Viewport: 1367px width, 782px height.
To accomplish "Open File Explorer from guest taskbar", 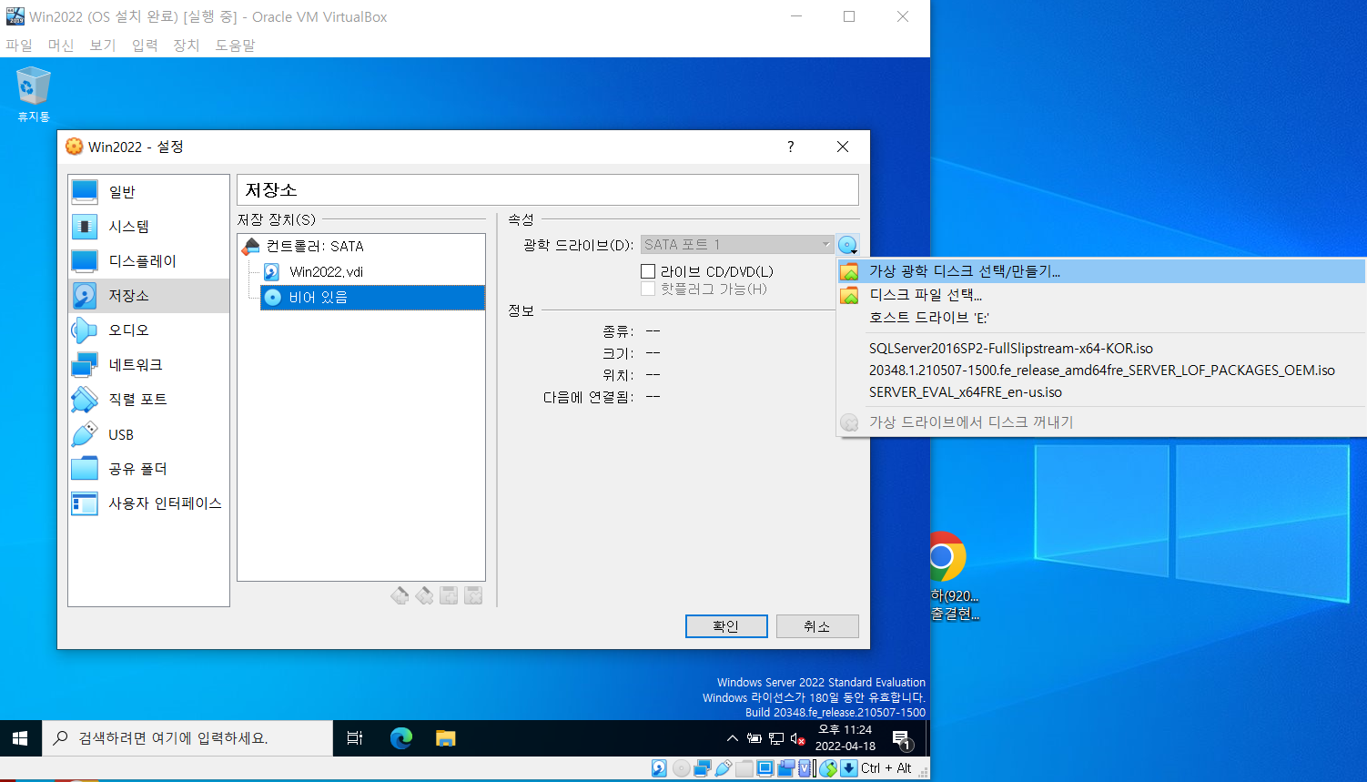I will coord(445,738).
